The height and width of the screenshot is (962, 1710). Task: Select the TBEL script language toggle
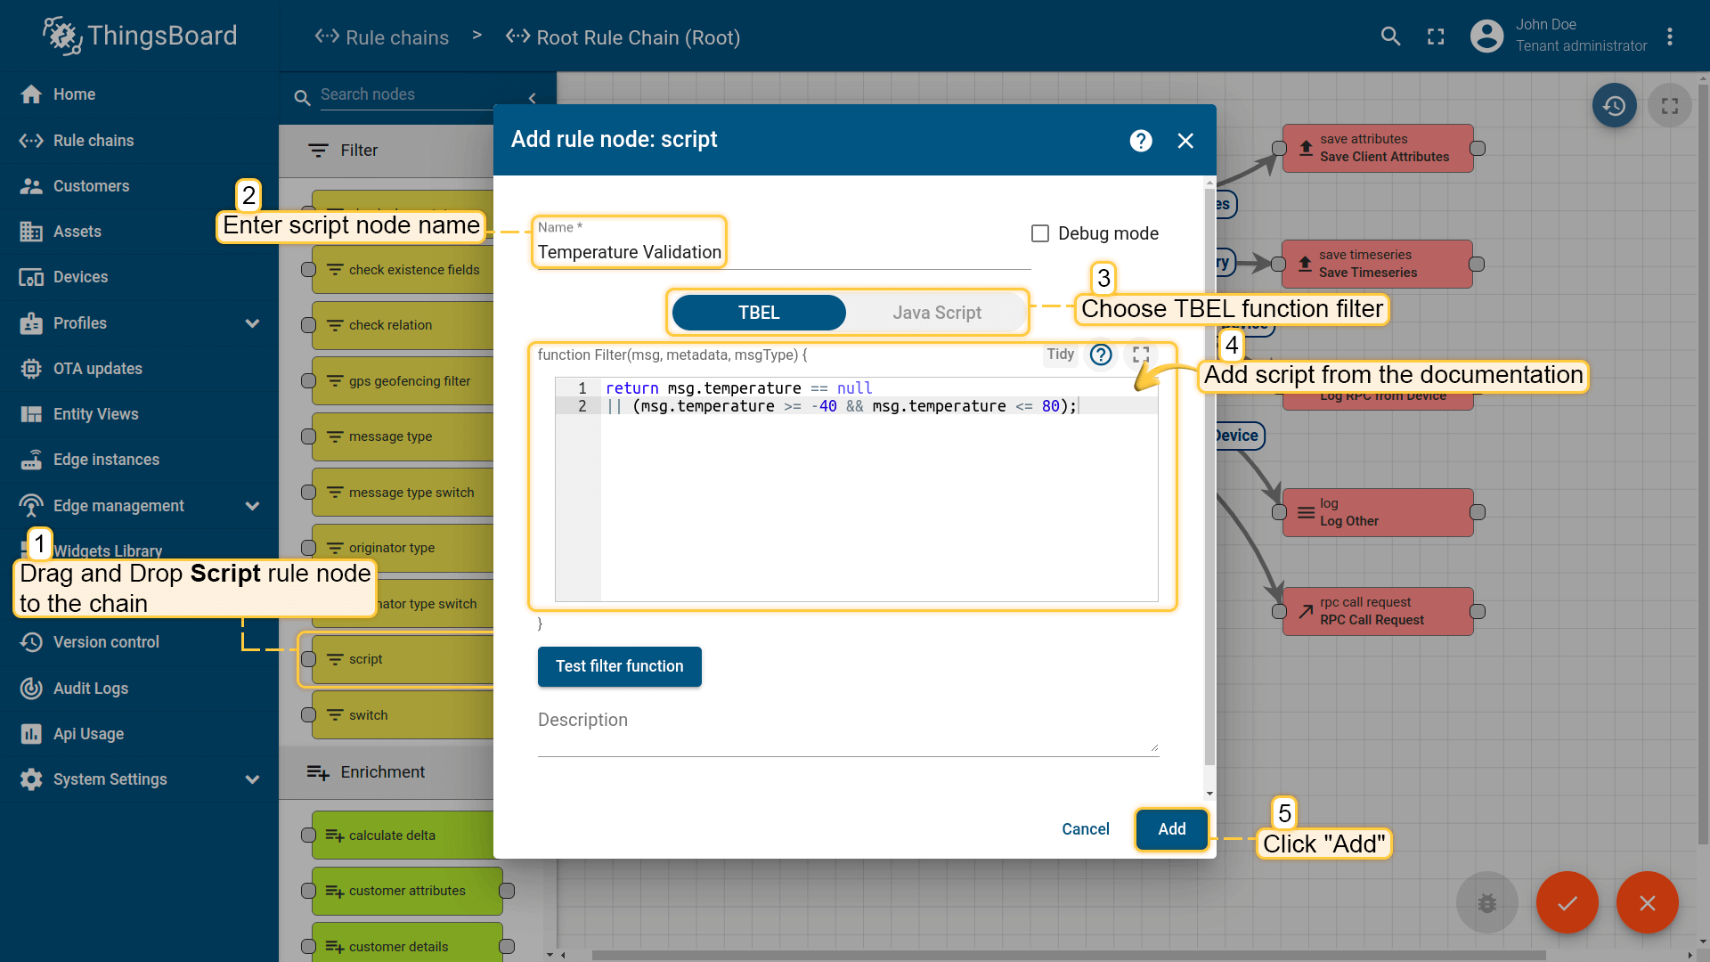coord(758,313)
